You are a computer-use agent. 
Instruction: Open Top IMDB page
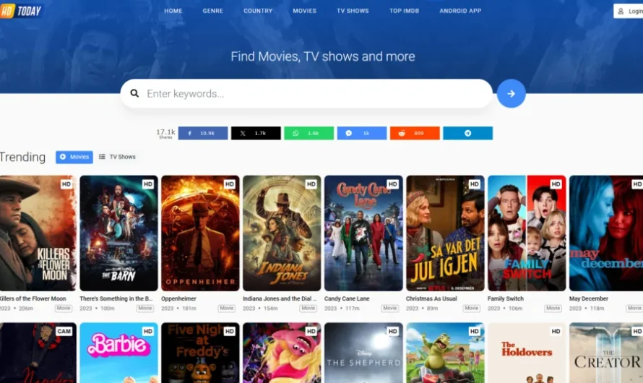[x=405, y=11]
